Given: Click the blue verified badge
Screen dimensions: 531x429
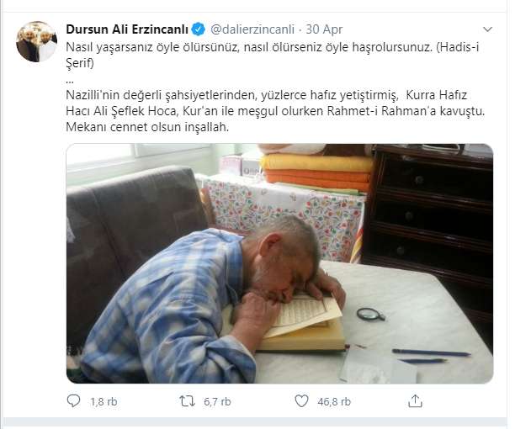Looking at the screenshot, I should [199, 29].
